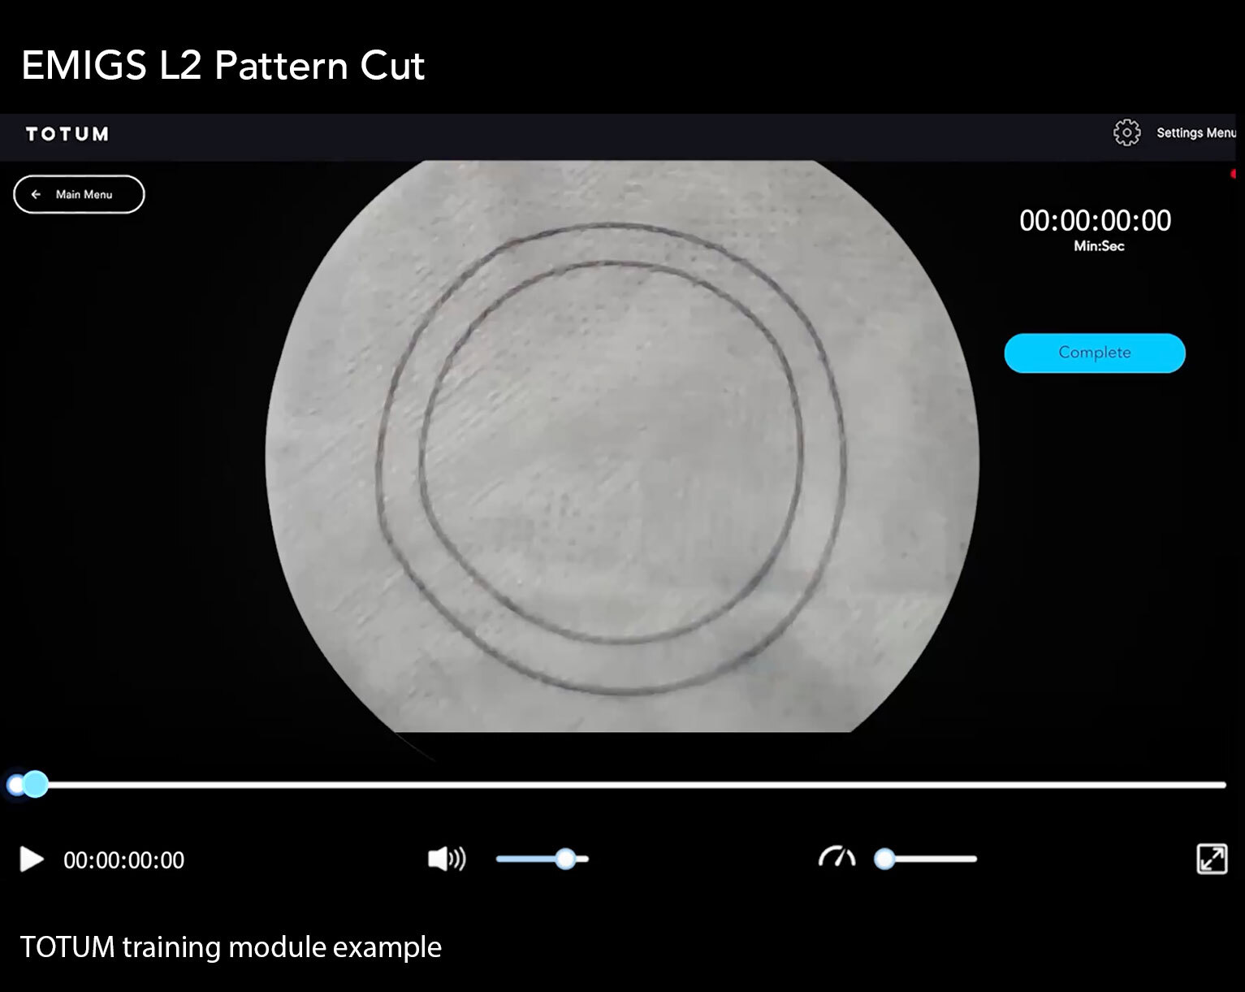Click the video progress scrubber handle
The width and height of the screenshot is (1245, 992).
34,784
